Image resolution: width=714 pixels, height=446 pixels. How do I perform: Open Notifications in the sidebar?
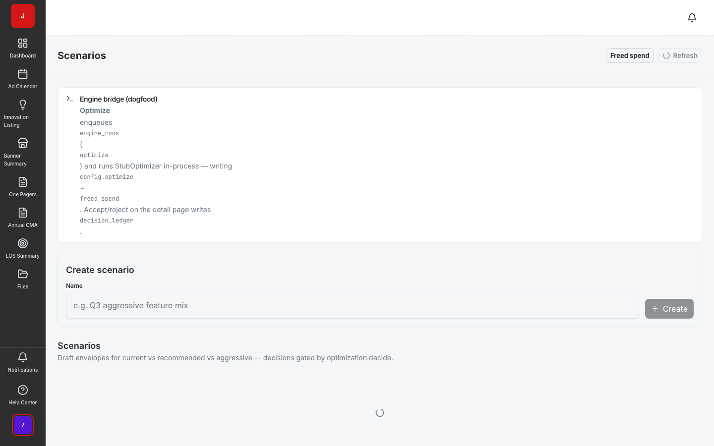click(23, 362)
